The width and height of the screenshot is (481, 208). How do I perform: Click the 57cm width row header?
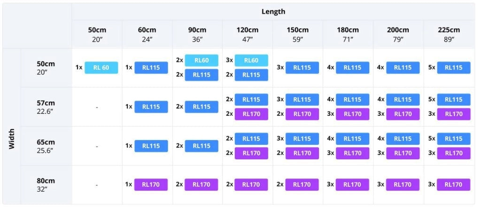tap(46, 107)
